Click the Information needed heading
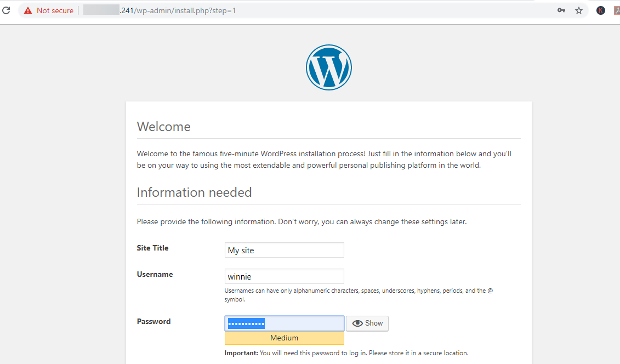 [x=194, y=192]
